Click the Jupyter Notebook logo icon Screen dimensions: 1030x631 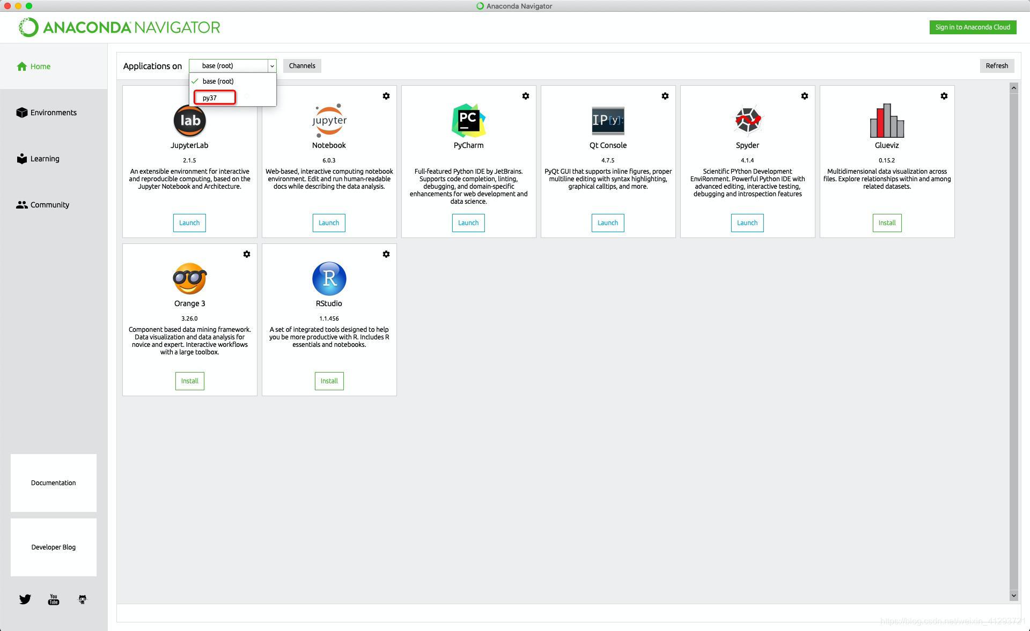coord(329,121)
